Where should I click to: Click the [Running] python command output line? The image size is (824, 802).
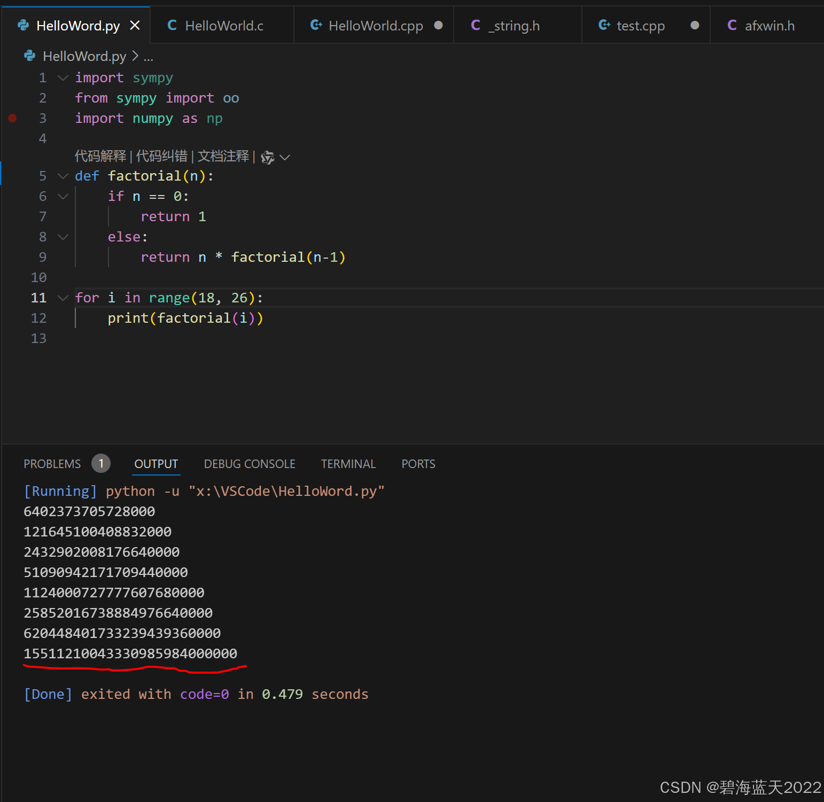[x=204, y=491]
